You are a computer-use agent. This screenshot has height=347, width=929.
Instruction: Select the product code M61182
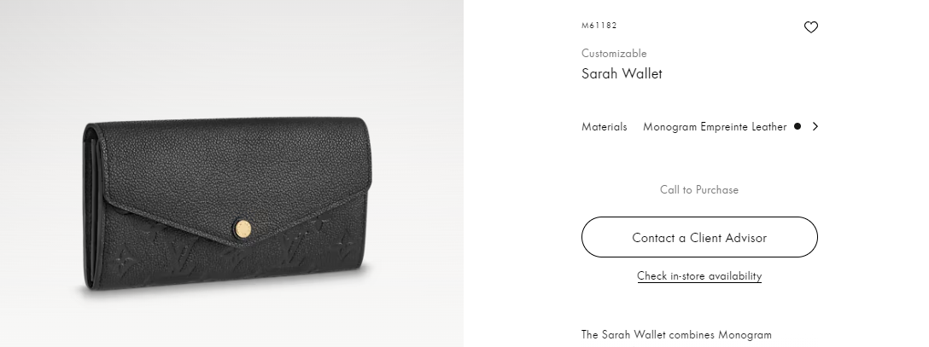tap(599, 26)
